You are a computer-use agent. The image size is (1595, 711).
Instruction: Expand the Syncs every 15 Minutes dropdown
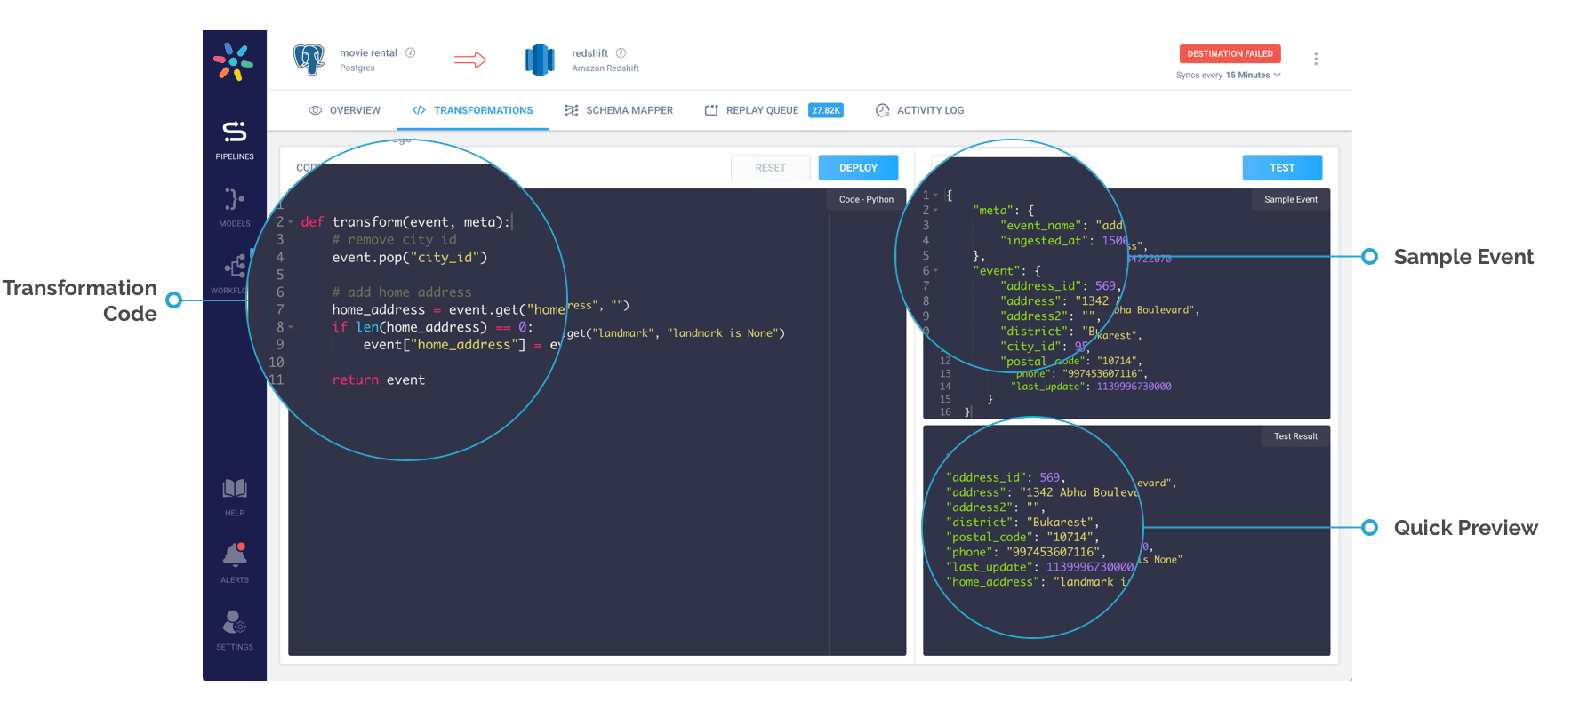click(1229, 76)
